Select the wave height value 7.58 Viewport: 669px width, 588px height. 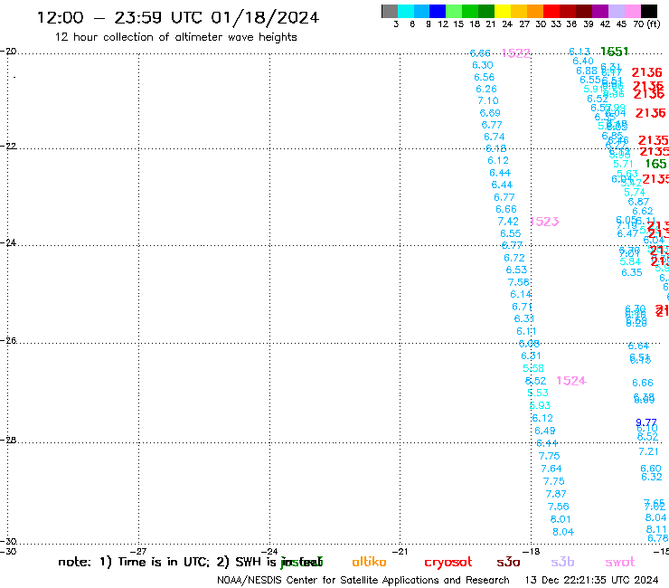tap(518, 282)
